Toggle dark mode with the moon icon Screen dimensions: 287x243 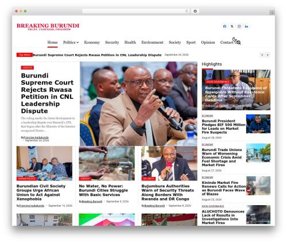[x=234, y=40]
